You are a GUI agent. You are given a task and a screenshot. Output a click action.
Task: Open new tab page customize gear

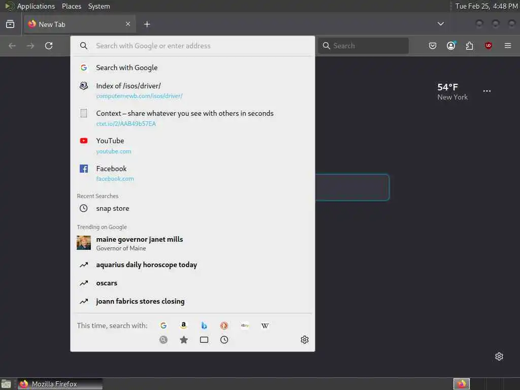[499, 356]
